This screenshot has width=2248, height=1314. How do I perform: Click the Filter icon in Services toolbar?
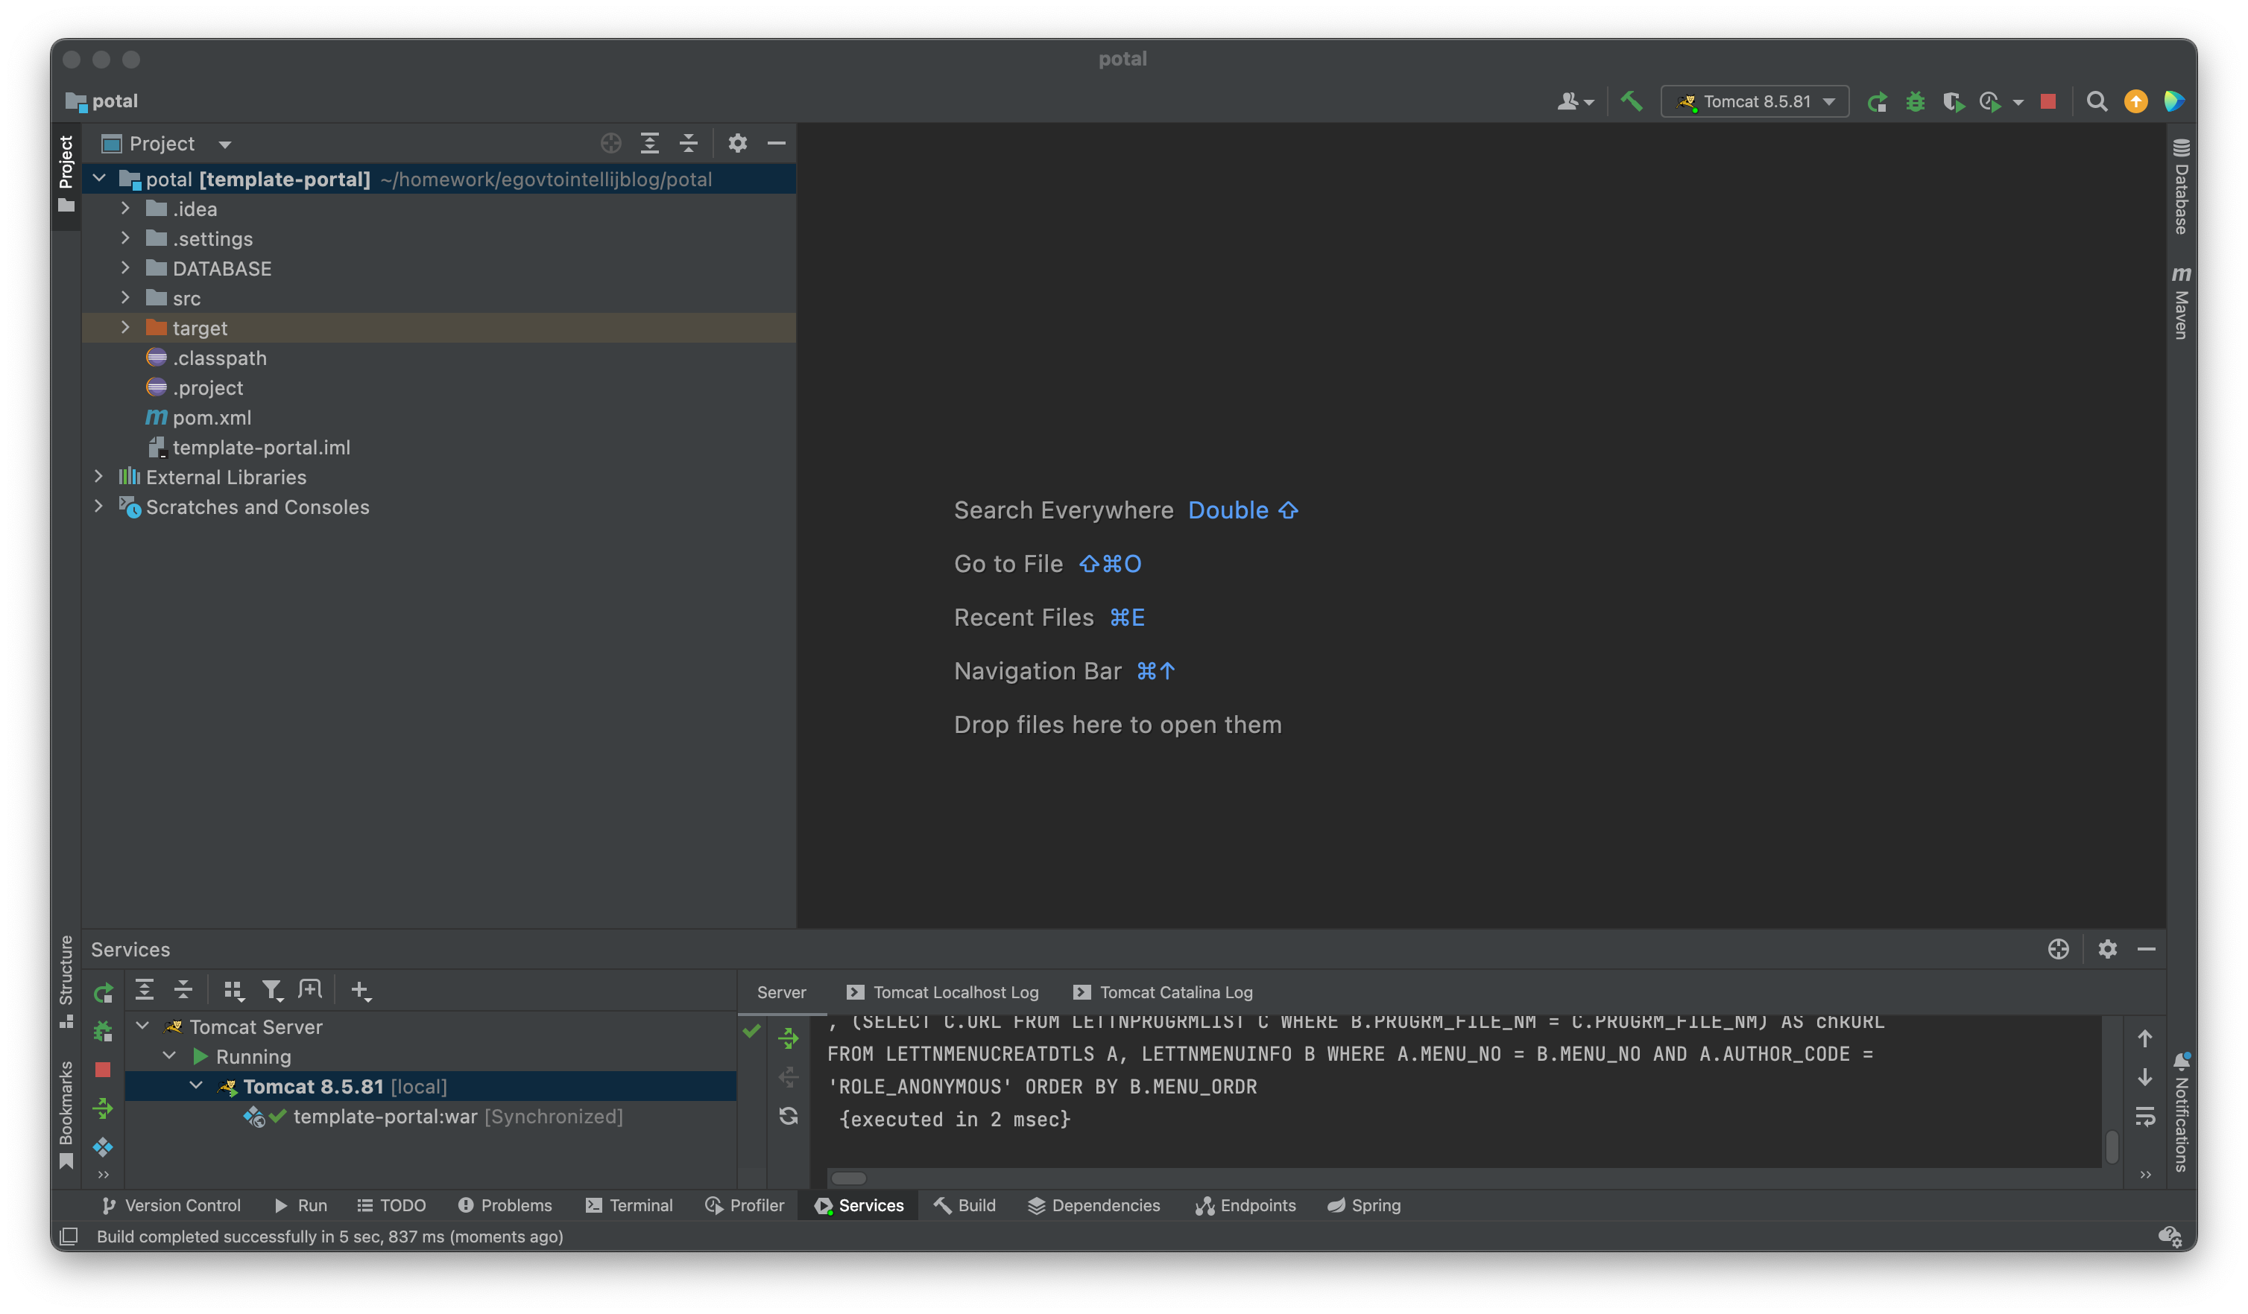point(271,989)
